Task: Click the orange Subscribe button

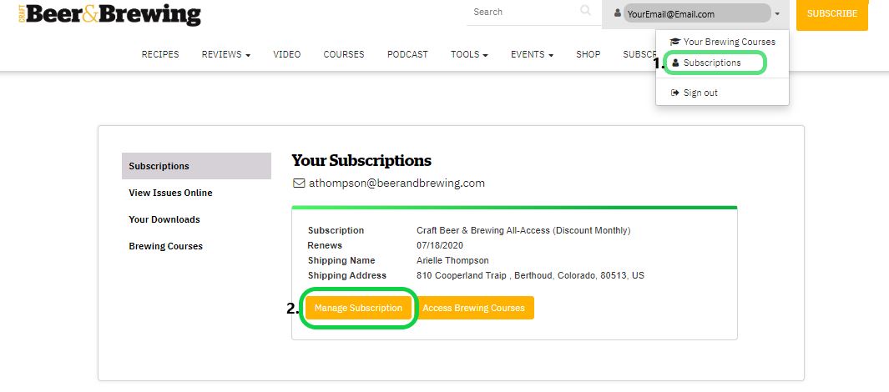Action: (831, 13)
